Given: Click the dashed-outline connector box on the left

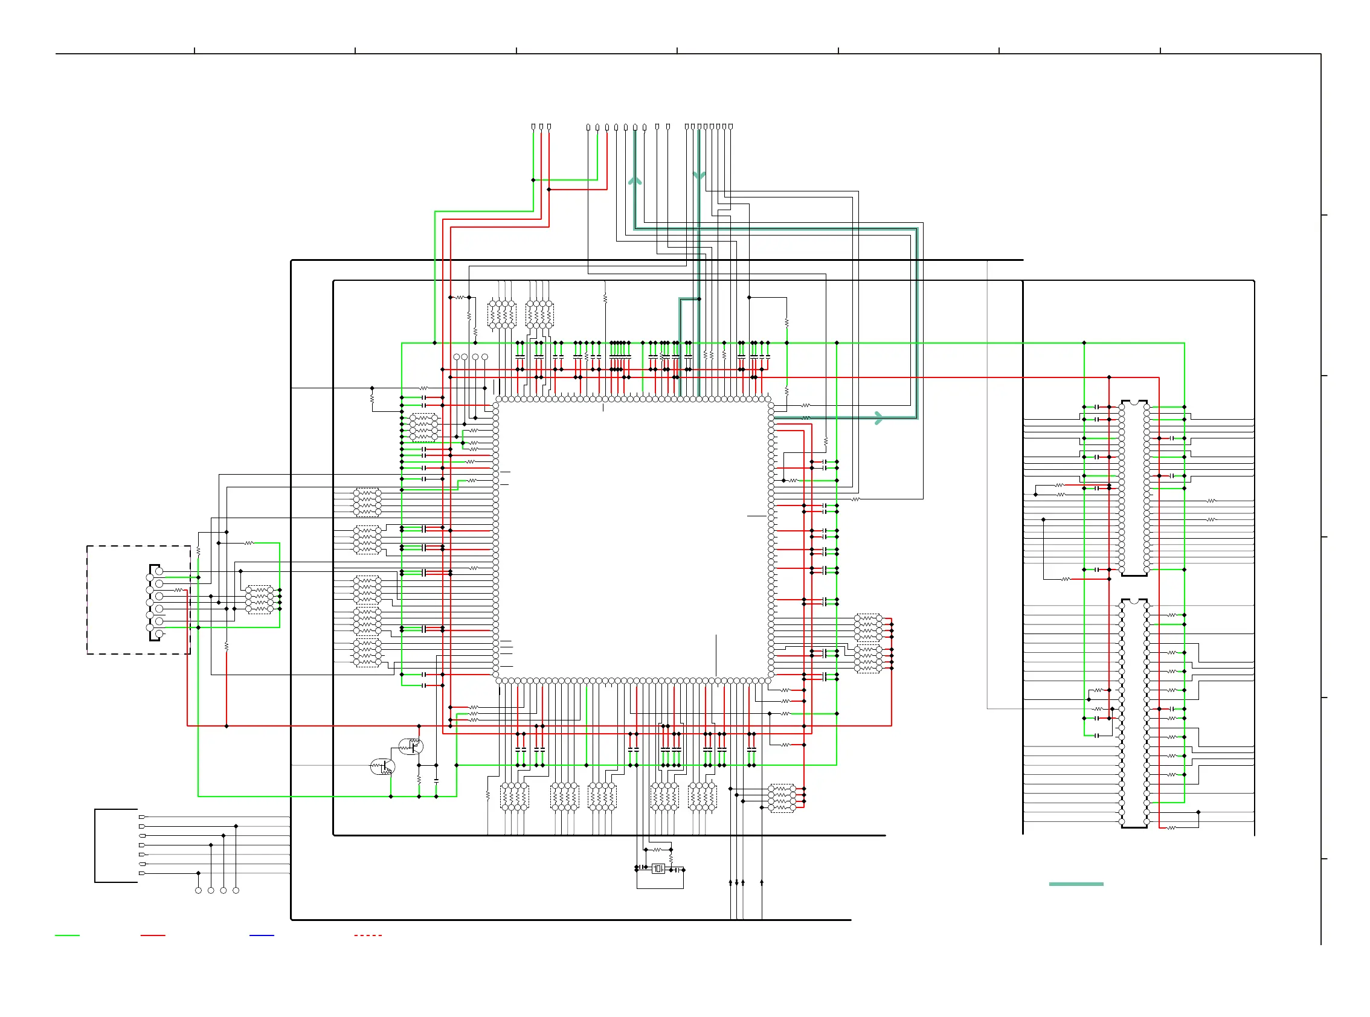Looking at the screenshot, I should point(138,600).
